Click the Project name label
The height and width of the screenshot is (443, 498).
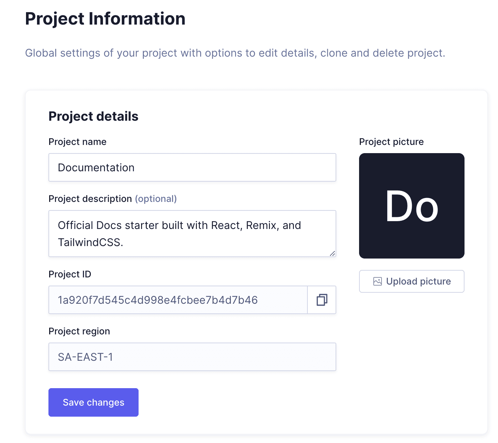[77, 141]
